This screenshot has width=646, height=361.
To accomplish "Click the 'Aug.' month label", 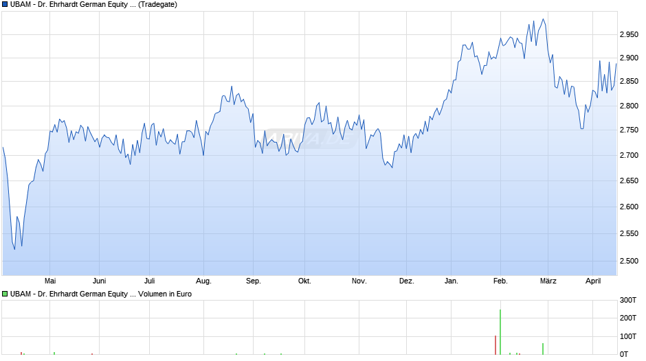I will [x=203, y=281].
